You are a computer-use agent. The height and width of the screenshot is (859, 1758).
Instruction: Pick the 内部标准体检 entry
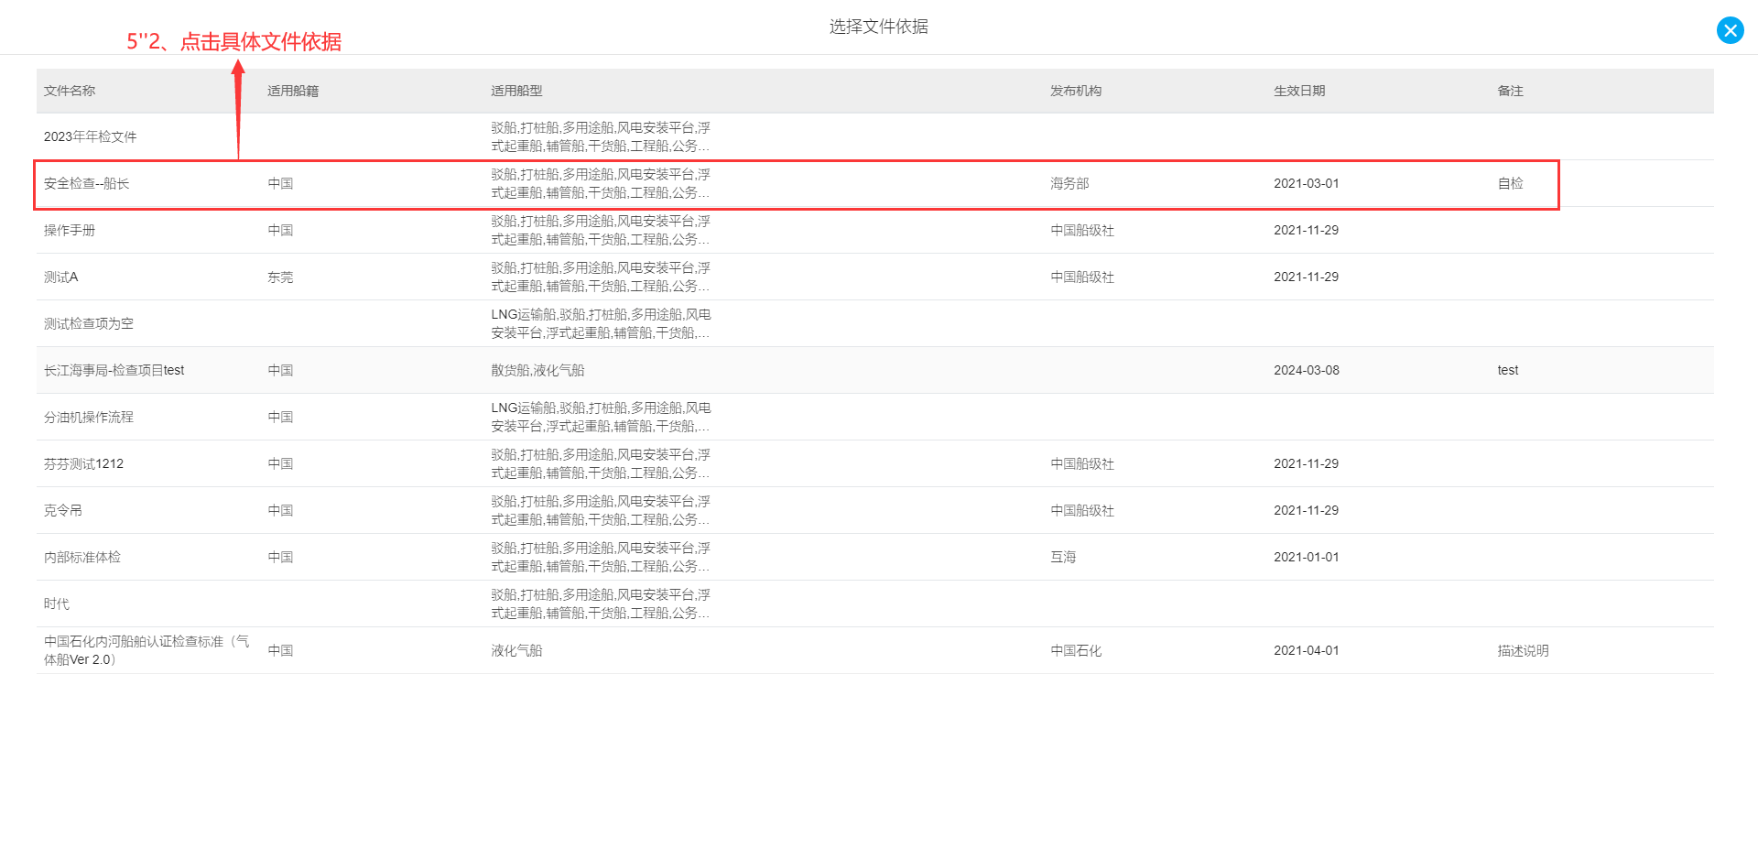click(x=82, y=557)
